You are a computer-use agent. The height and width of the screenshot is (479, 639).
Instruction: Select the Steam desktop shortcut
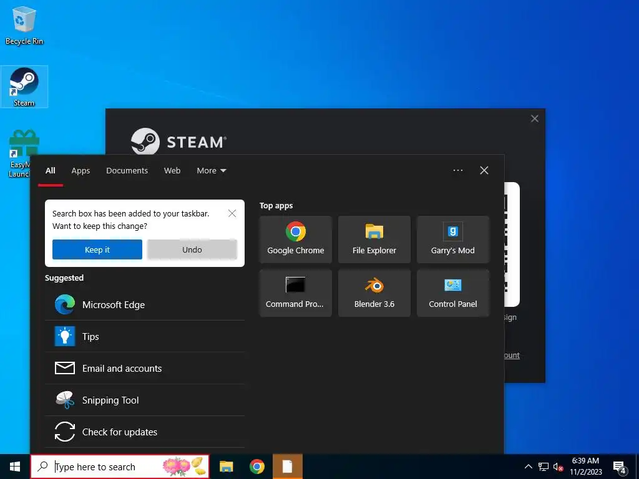coord(24,87)
